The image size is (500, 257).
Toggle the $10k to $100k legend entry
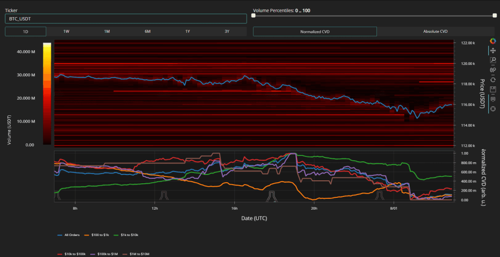72,254
